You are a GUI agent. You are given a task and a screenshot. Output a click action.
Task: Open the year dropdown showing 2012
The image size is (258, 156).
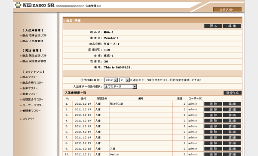(x=111, y=80)
